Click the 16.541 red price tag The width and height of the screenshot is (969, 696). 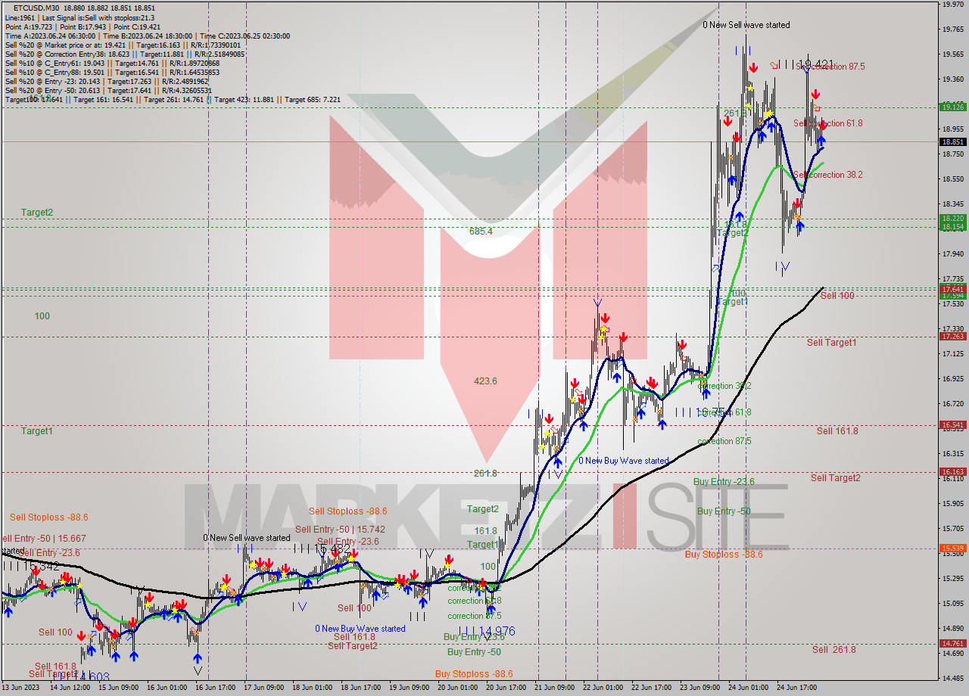[x=952, y=425]
